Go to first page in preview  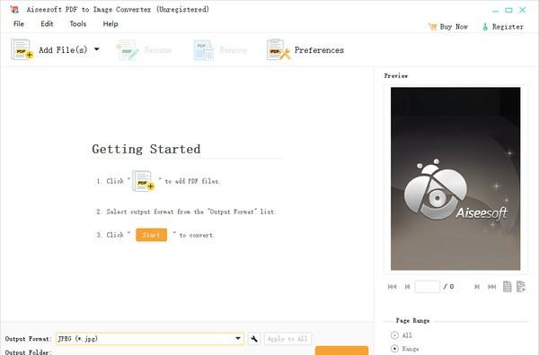pyautogui.click(x=393, y=286)
